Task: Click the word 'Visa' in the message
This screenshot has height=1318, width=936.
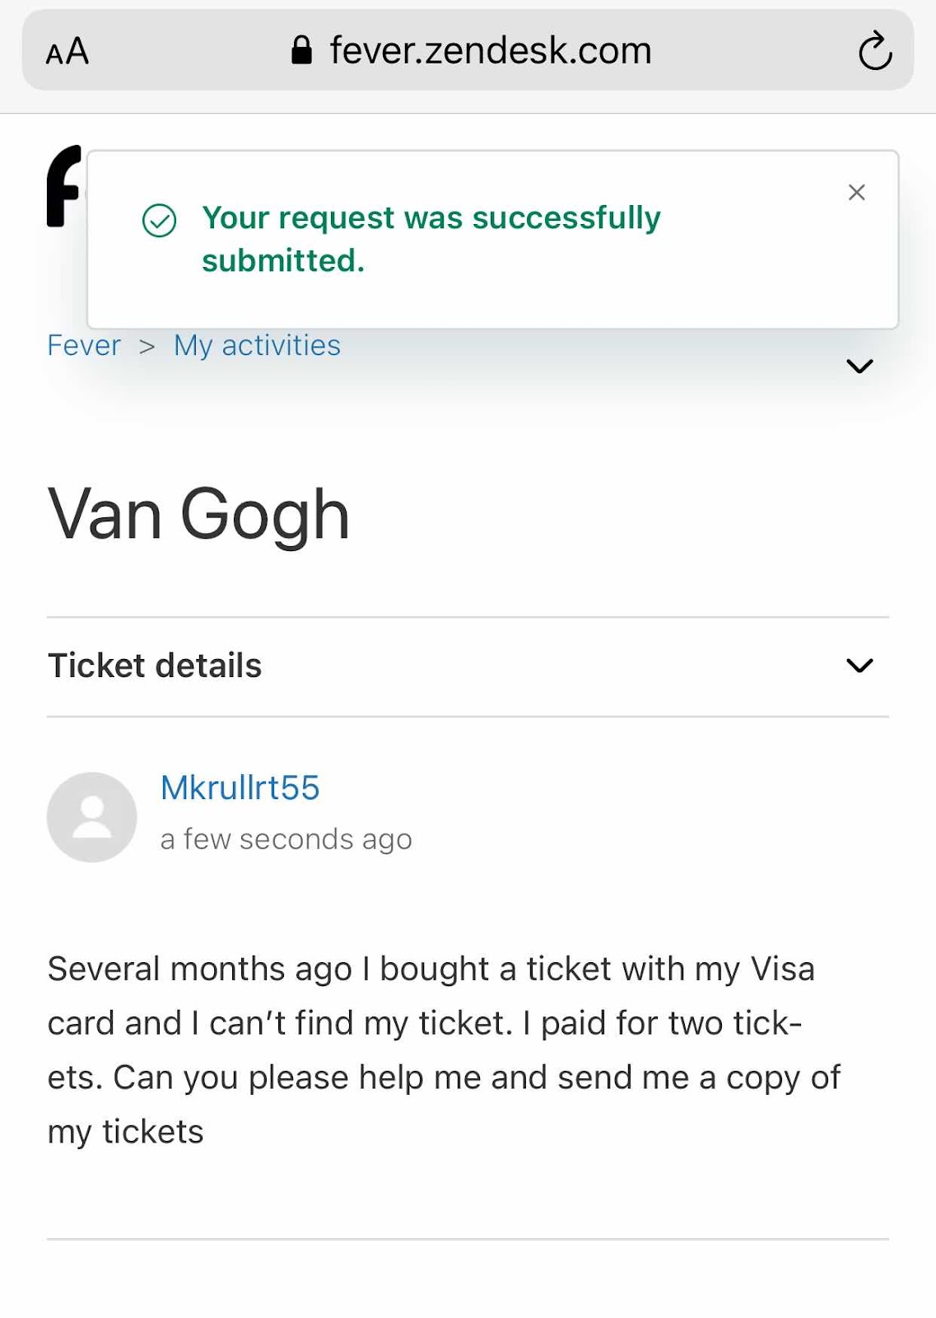Action: (x=783, y=969)
